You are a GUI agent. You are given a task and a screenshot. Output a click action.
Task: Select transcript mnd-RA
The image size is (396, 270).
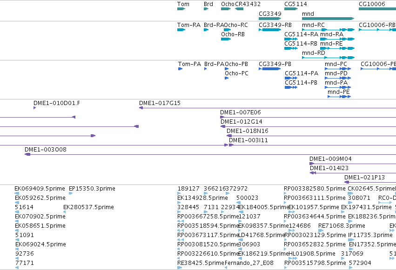point(337,39)
